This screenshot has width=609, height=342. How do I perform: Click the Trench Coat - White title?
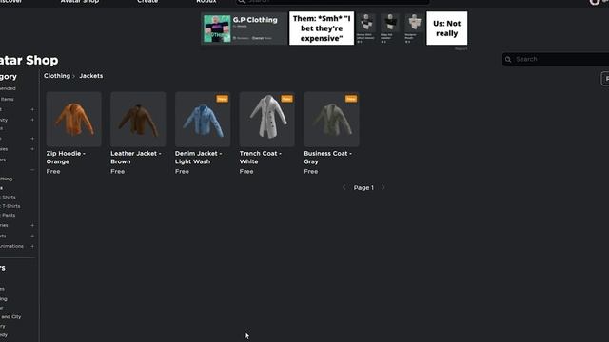[260, 158]
